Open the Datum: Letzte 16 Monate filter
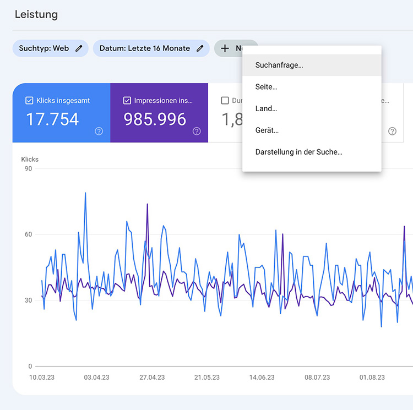This screenshot has width=413, height=410. [x=145, y=48]
